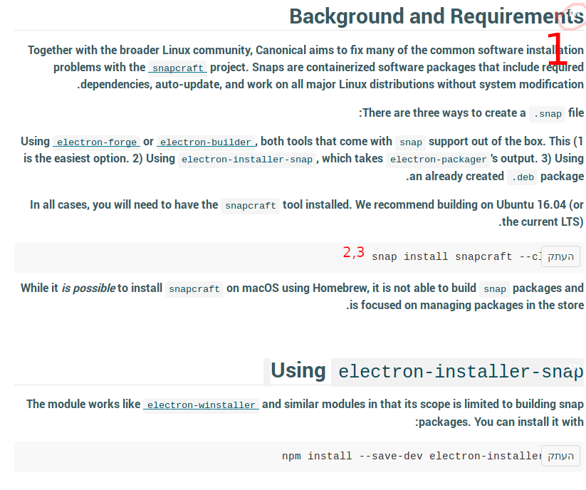
Task: Click the anchor icon beside Background and Requirements heading
Action: point(572,16)
